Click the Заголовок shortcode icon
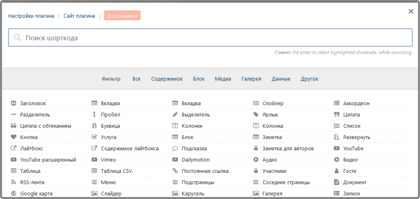Image resolution: width=420 pixels, height=199 pixels. 14,104
